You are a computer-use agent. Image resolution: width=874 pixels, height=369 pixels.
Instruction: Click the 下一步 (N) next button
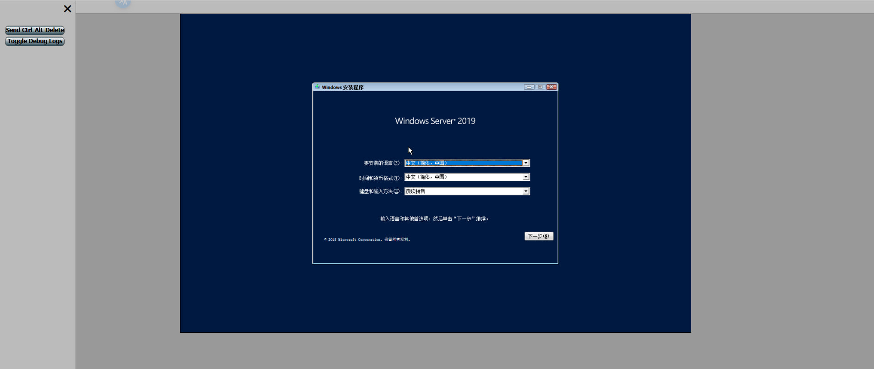539,236
